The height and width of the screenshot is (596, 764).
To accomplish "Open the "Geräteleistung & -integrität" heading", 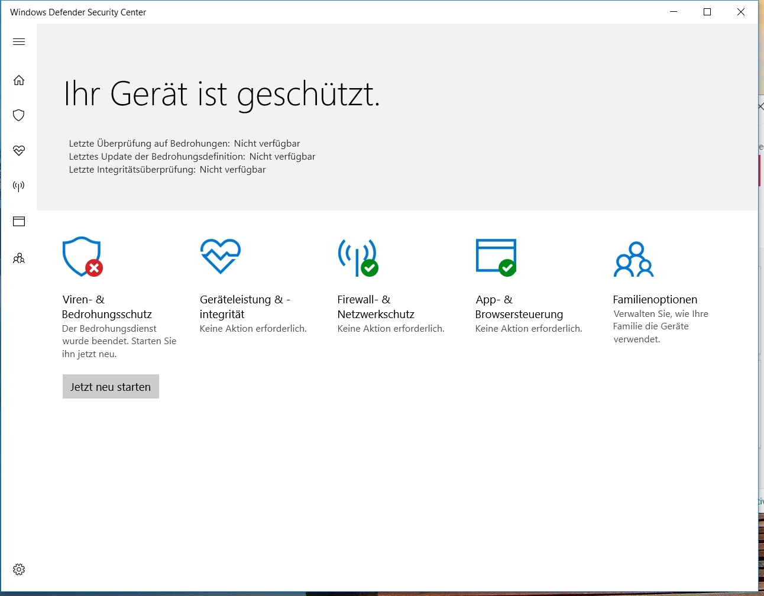I will 245,307.
